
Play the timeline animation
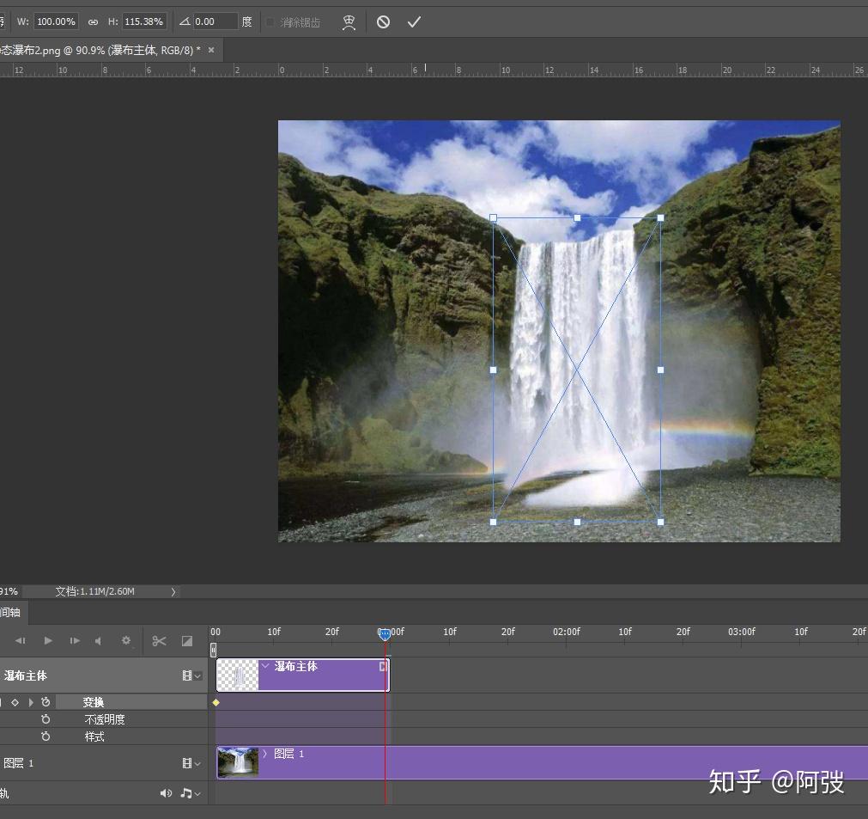pyautogui.click(x=48, y=640)
